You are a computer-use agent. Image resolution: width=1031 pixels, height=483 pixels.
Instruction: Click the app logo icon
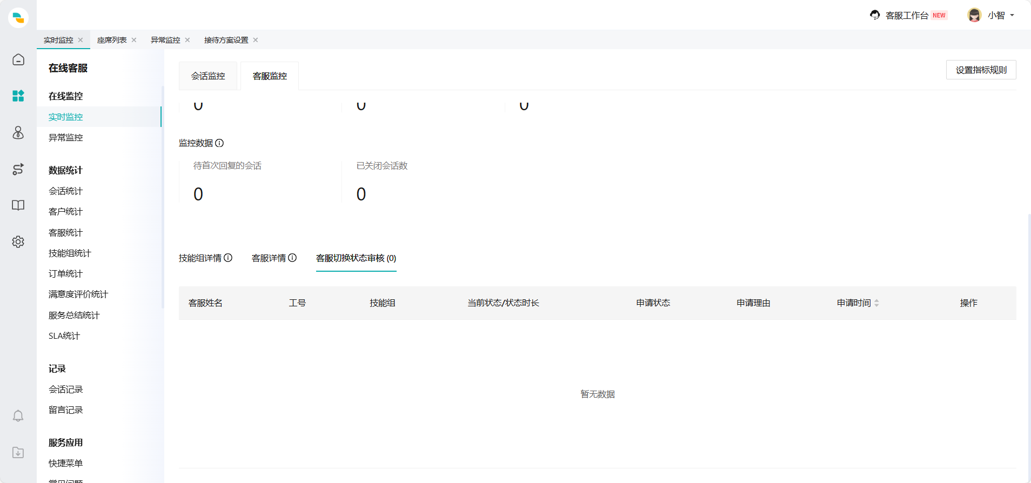[x=18, y=17]
